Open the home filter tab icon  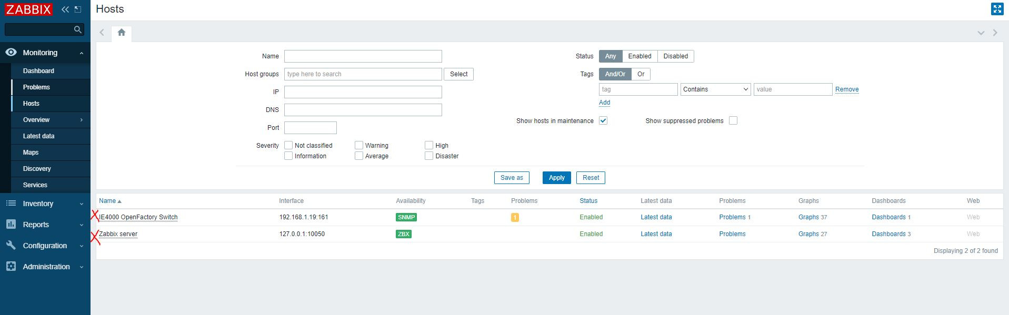122,33
